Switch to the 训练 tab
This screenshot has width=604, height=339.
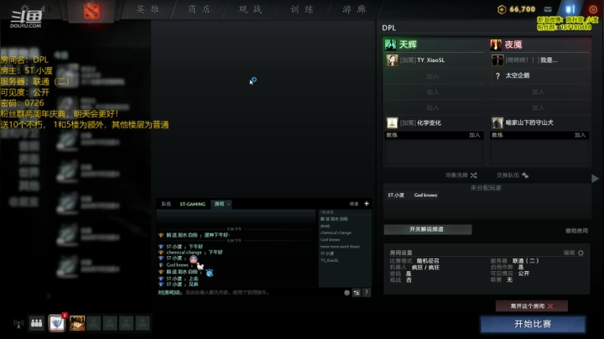coord(302,9)
